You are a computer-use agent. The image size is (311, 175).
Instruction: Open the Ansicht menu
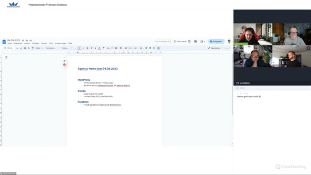coord(27,43)
